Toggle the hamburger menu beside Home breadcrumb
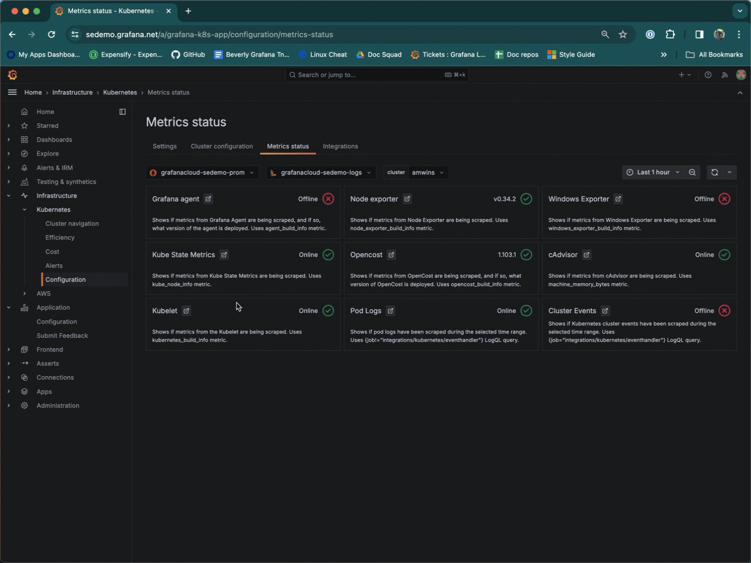Viewport: 751px width, 563px height. coord(12,92)
